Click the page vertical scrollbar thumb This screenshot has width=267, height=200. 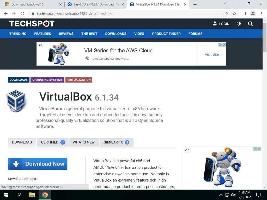click(265, 37)
